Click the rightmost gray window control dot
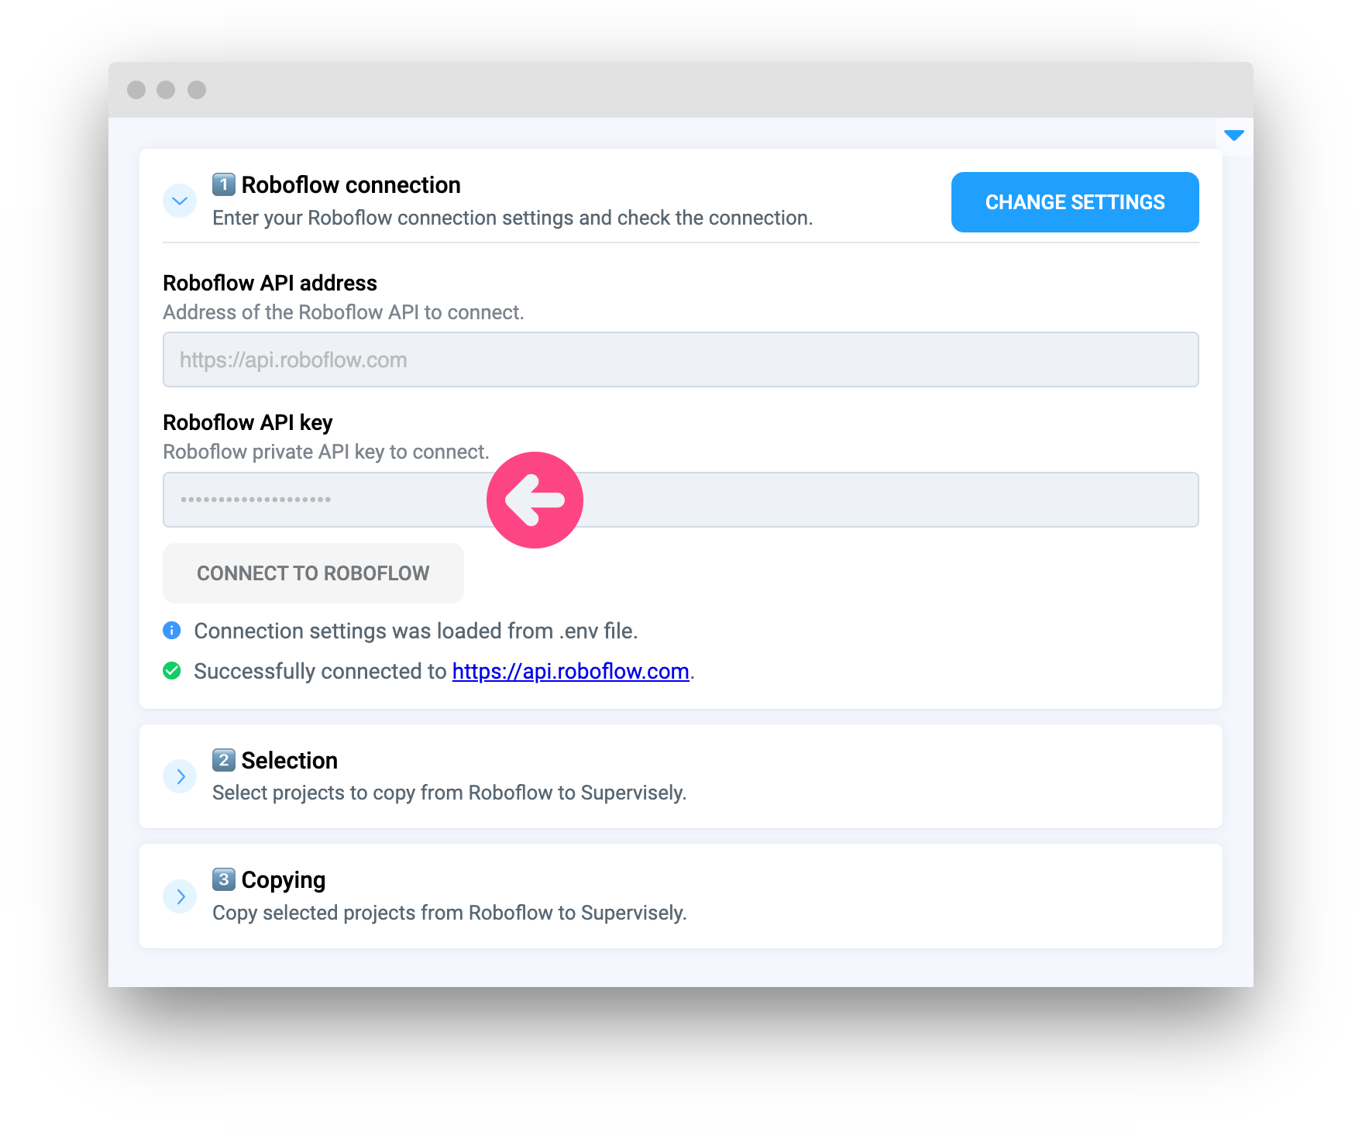The image size is (1362, 1142). point(197,90)
